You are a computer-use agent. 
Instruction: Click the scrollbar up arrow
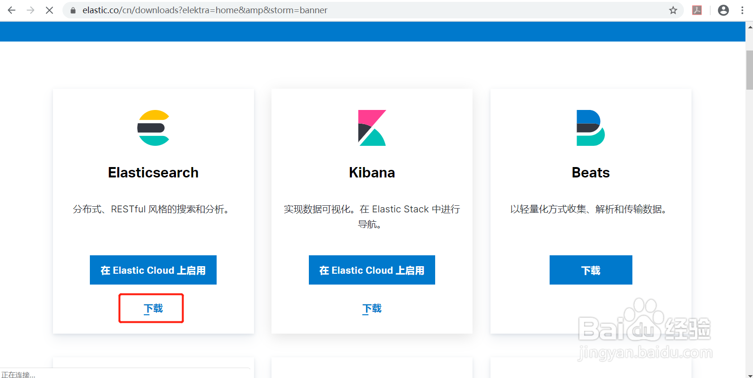749,27
